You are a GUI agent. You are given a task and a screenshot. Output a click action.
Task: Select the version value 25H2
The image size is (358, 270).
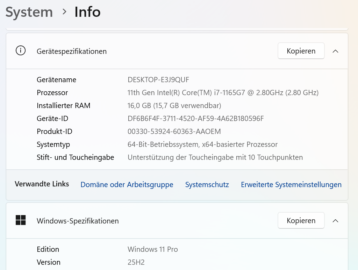click(x=136, y=262)
